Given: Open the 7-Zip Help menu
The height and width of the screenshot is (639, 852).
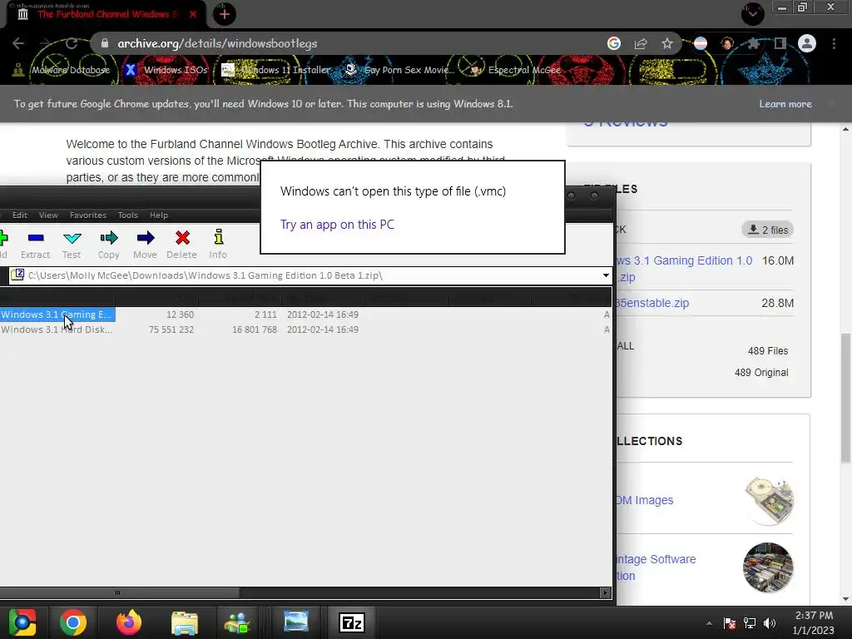Looking at the screenshot, I should click(x=159, y=215).
